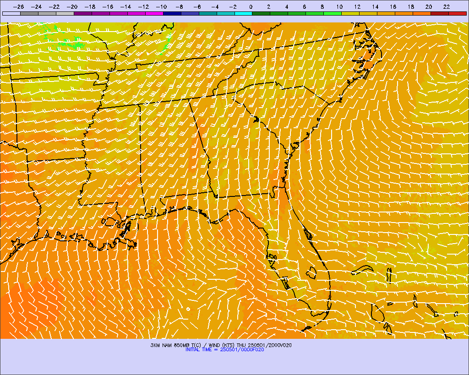The width and height of the screenshot is (469, 375).
Task: Select the "16" scale label
Action: [x=393, y=7]
